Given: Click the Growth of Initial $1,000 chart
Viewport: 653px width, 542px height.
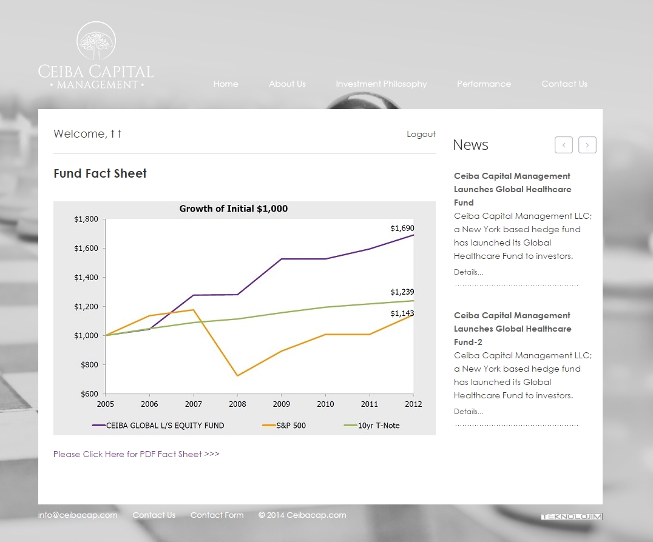Looking at the screenshot, I should [245, 318].
